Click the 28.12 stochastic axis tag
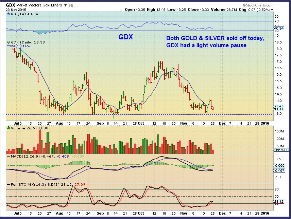291x219 pixels. tap(278, 202)
